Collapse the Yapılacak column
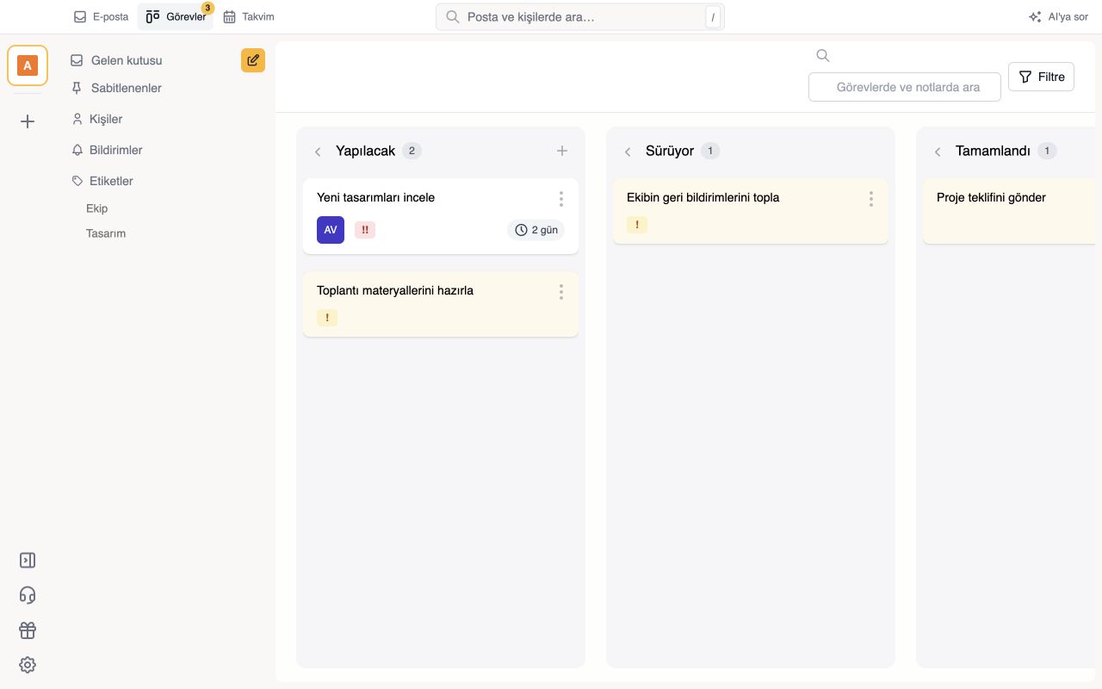1102x689 pixels. tap(318, 152)
